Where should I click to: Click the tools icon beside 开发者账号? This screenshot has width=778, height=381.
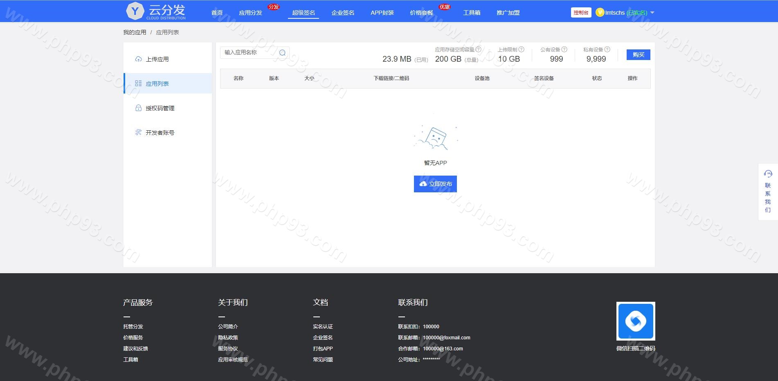138,132
